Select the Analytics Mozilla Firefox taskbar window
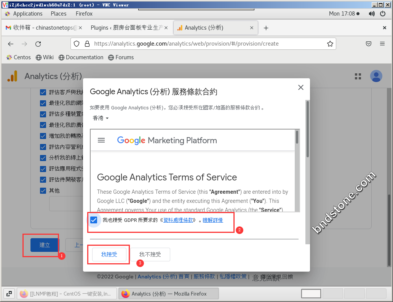Image resolution: width=393 pixels, height=302 pixels. 168,294
